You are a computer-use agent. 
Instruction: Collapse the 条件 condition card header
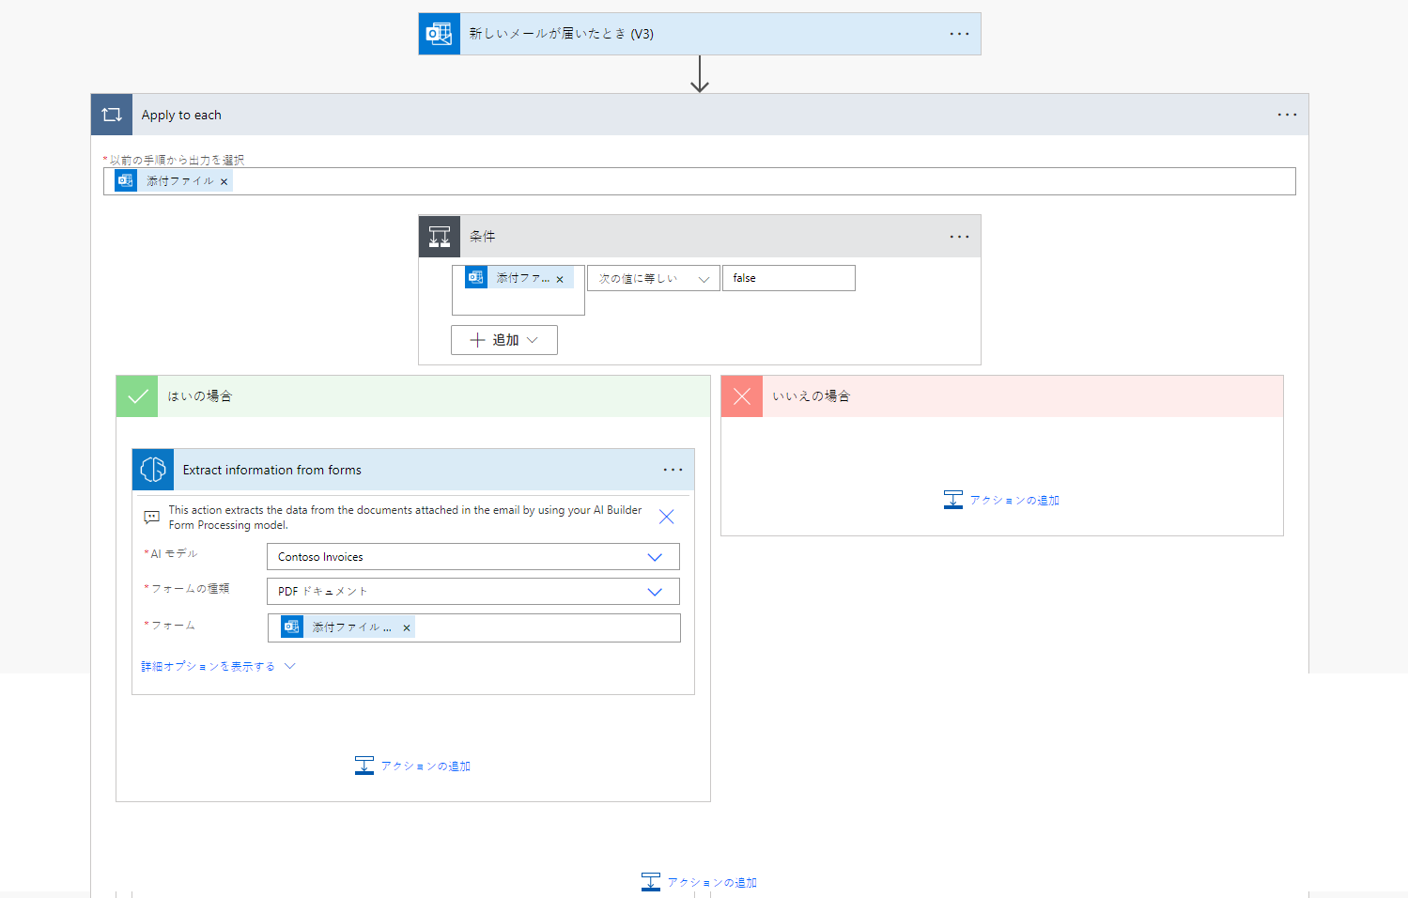point(700,237)
